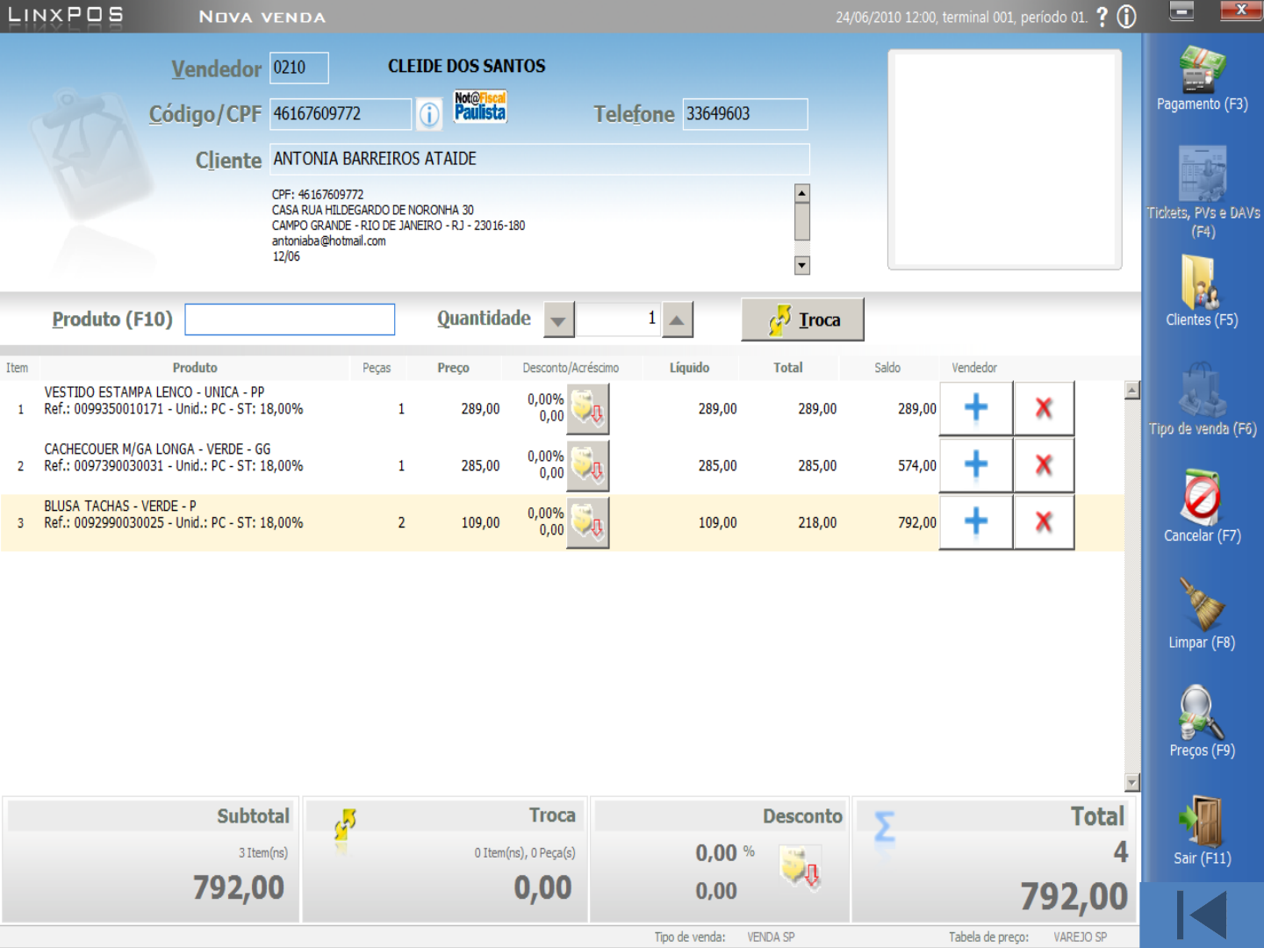Open the about info icon in title bar
Image resolution: width=1264 pixels, height=948 pixels.
click(1127, 17)
